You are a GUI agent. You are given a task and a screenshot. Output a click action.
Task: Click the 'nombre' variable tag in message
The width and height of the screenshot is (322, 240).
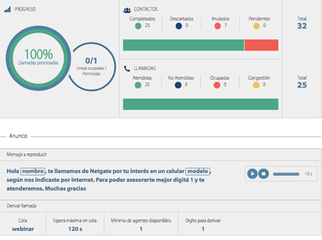point(33,171)
